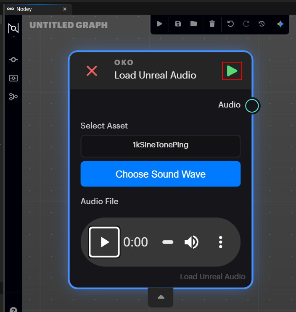Click the Audio File label
Image resolution: width=296 pixels, height=312 pixels.
tap(99, 202)
